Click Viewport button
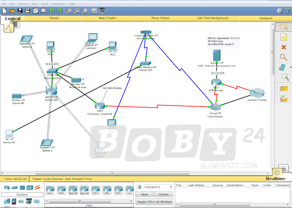 click(x=266, y=18)
